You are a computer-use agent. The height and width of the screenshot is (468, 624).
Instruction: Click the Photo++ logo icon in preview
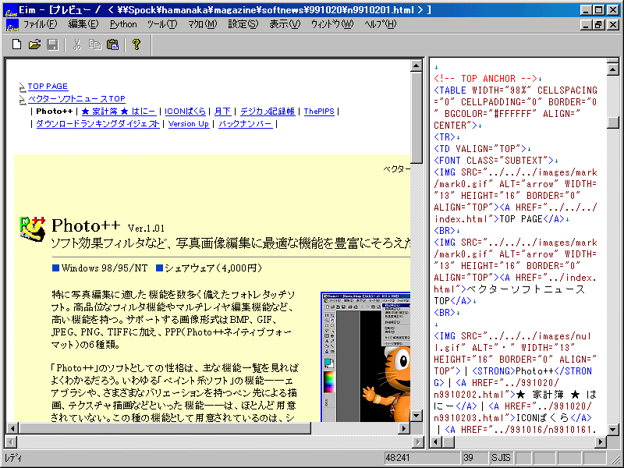(x=32, y=229)
